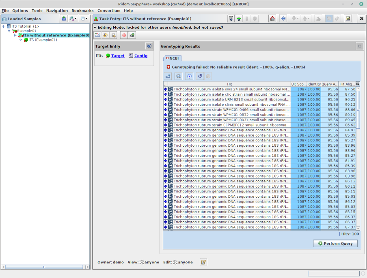Collapse the Target Entry panel via its round arrow

[150, 46]
